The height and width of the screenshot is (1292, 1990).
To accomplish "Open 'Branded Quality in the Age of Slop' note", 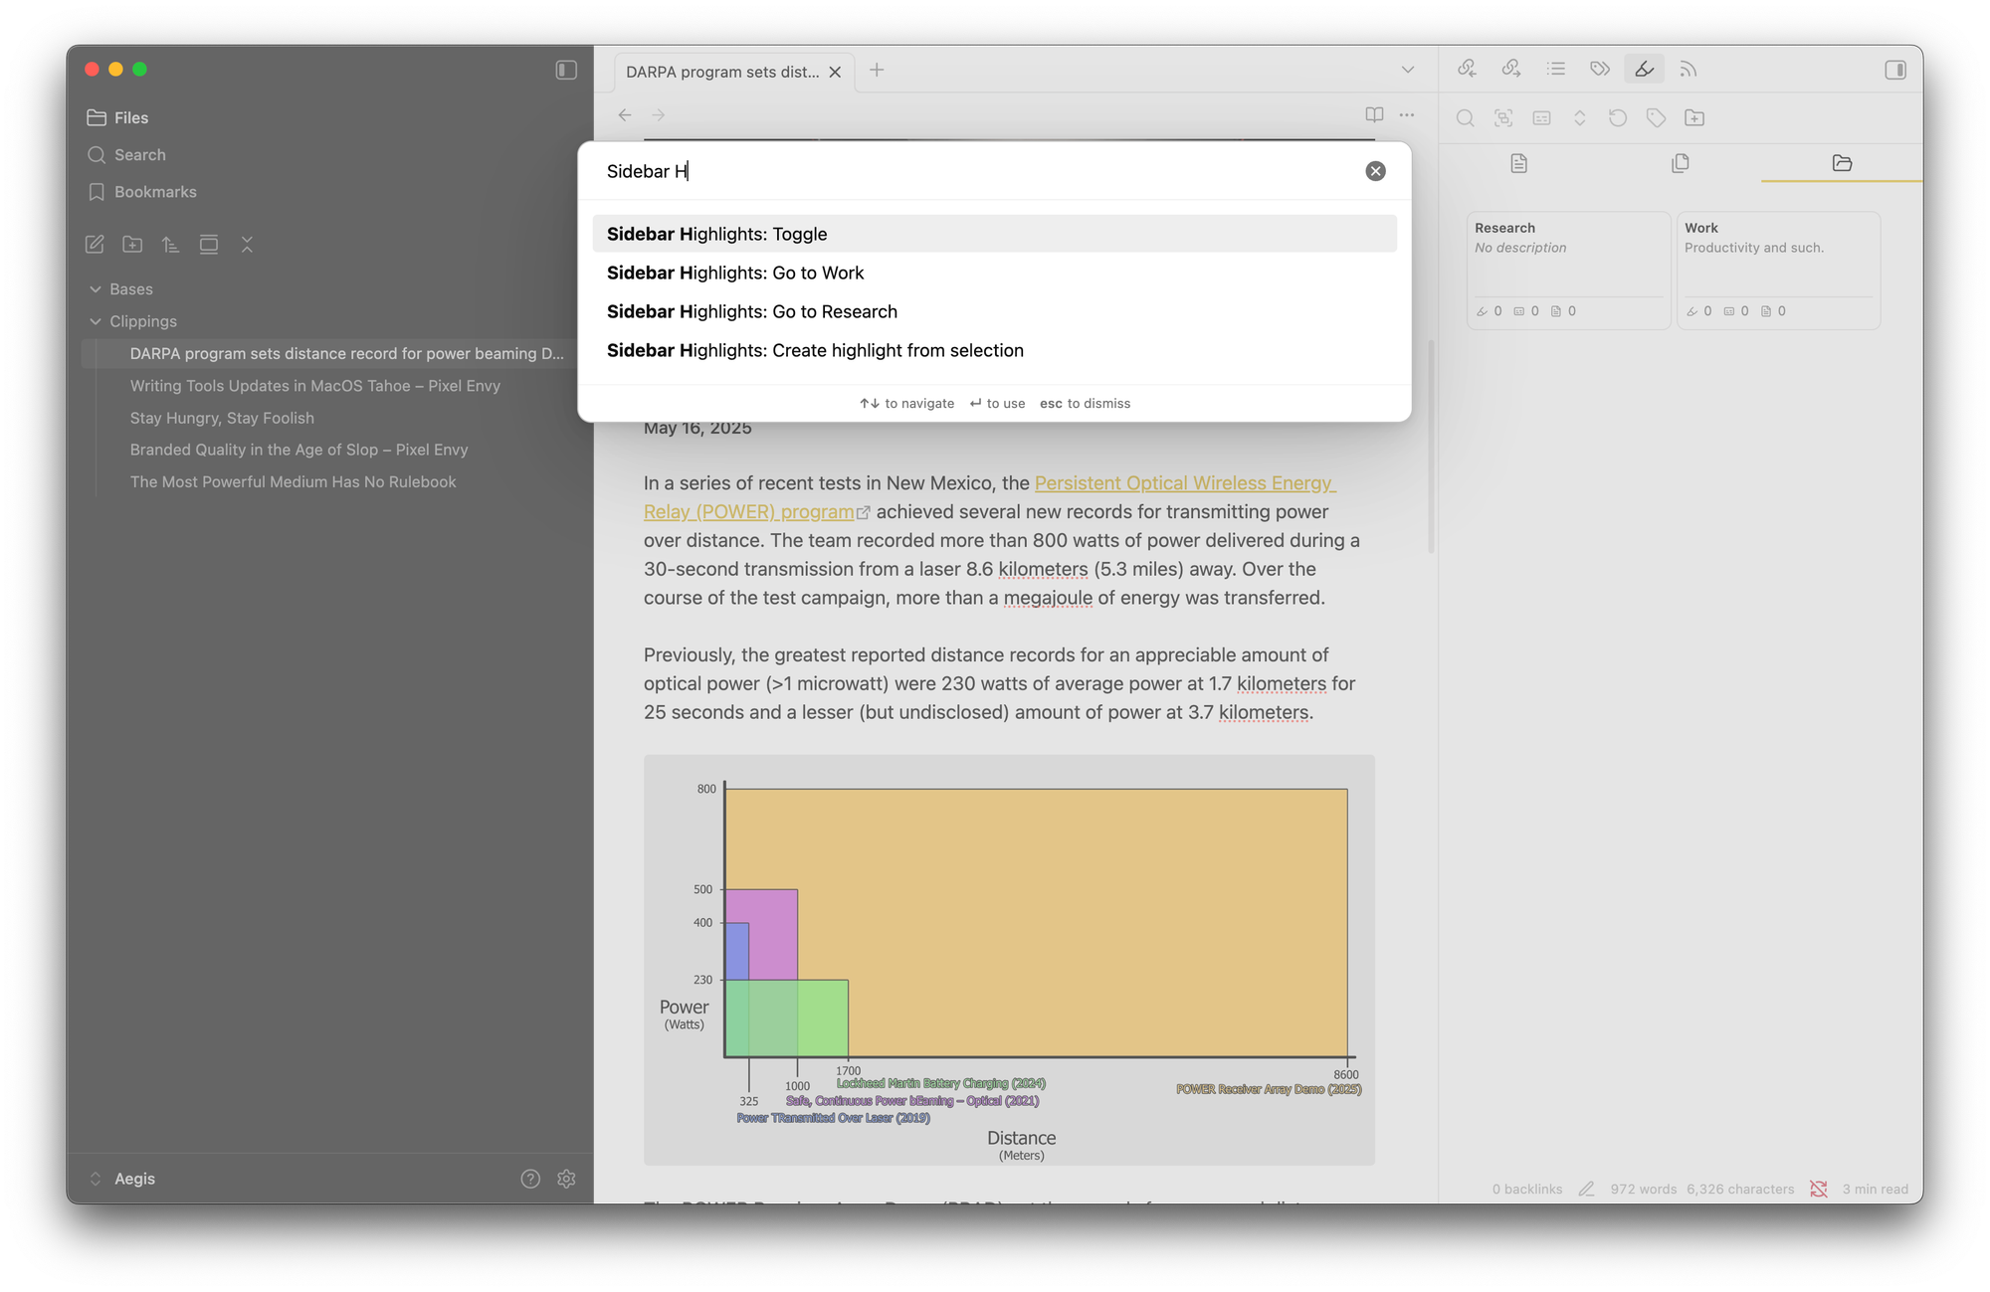I will coord(298,450).
